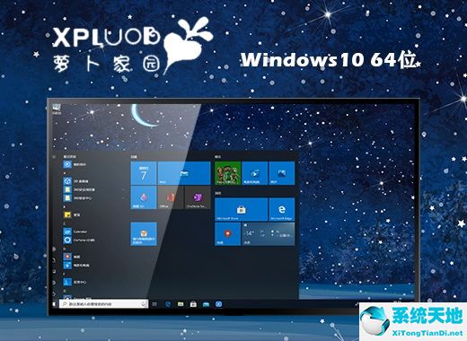Viewport: 467px width, 341px height.
Task: Open Maps entry in the app list
Action: pyautogui.click(x=72, y=257)
